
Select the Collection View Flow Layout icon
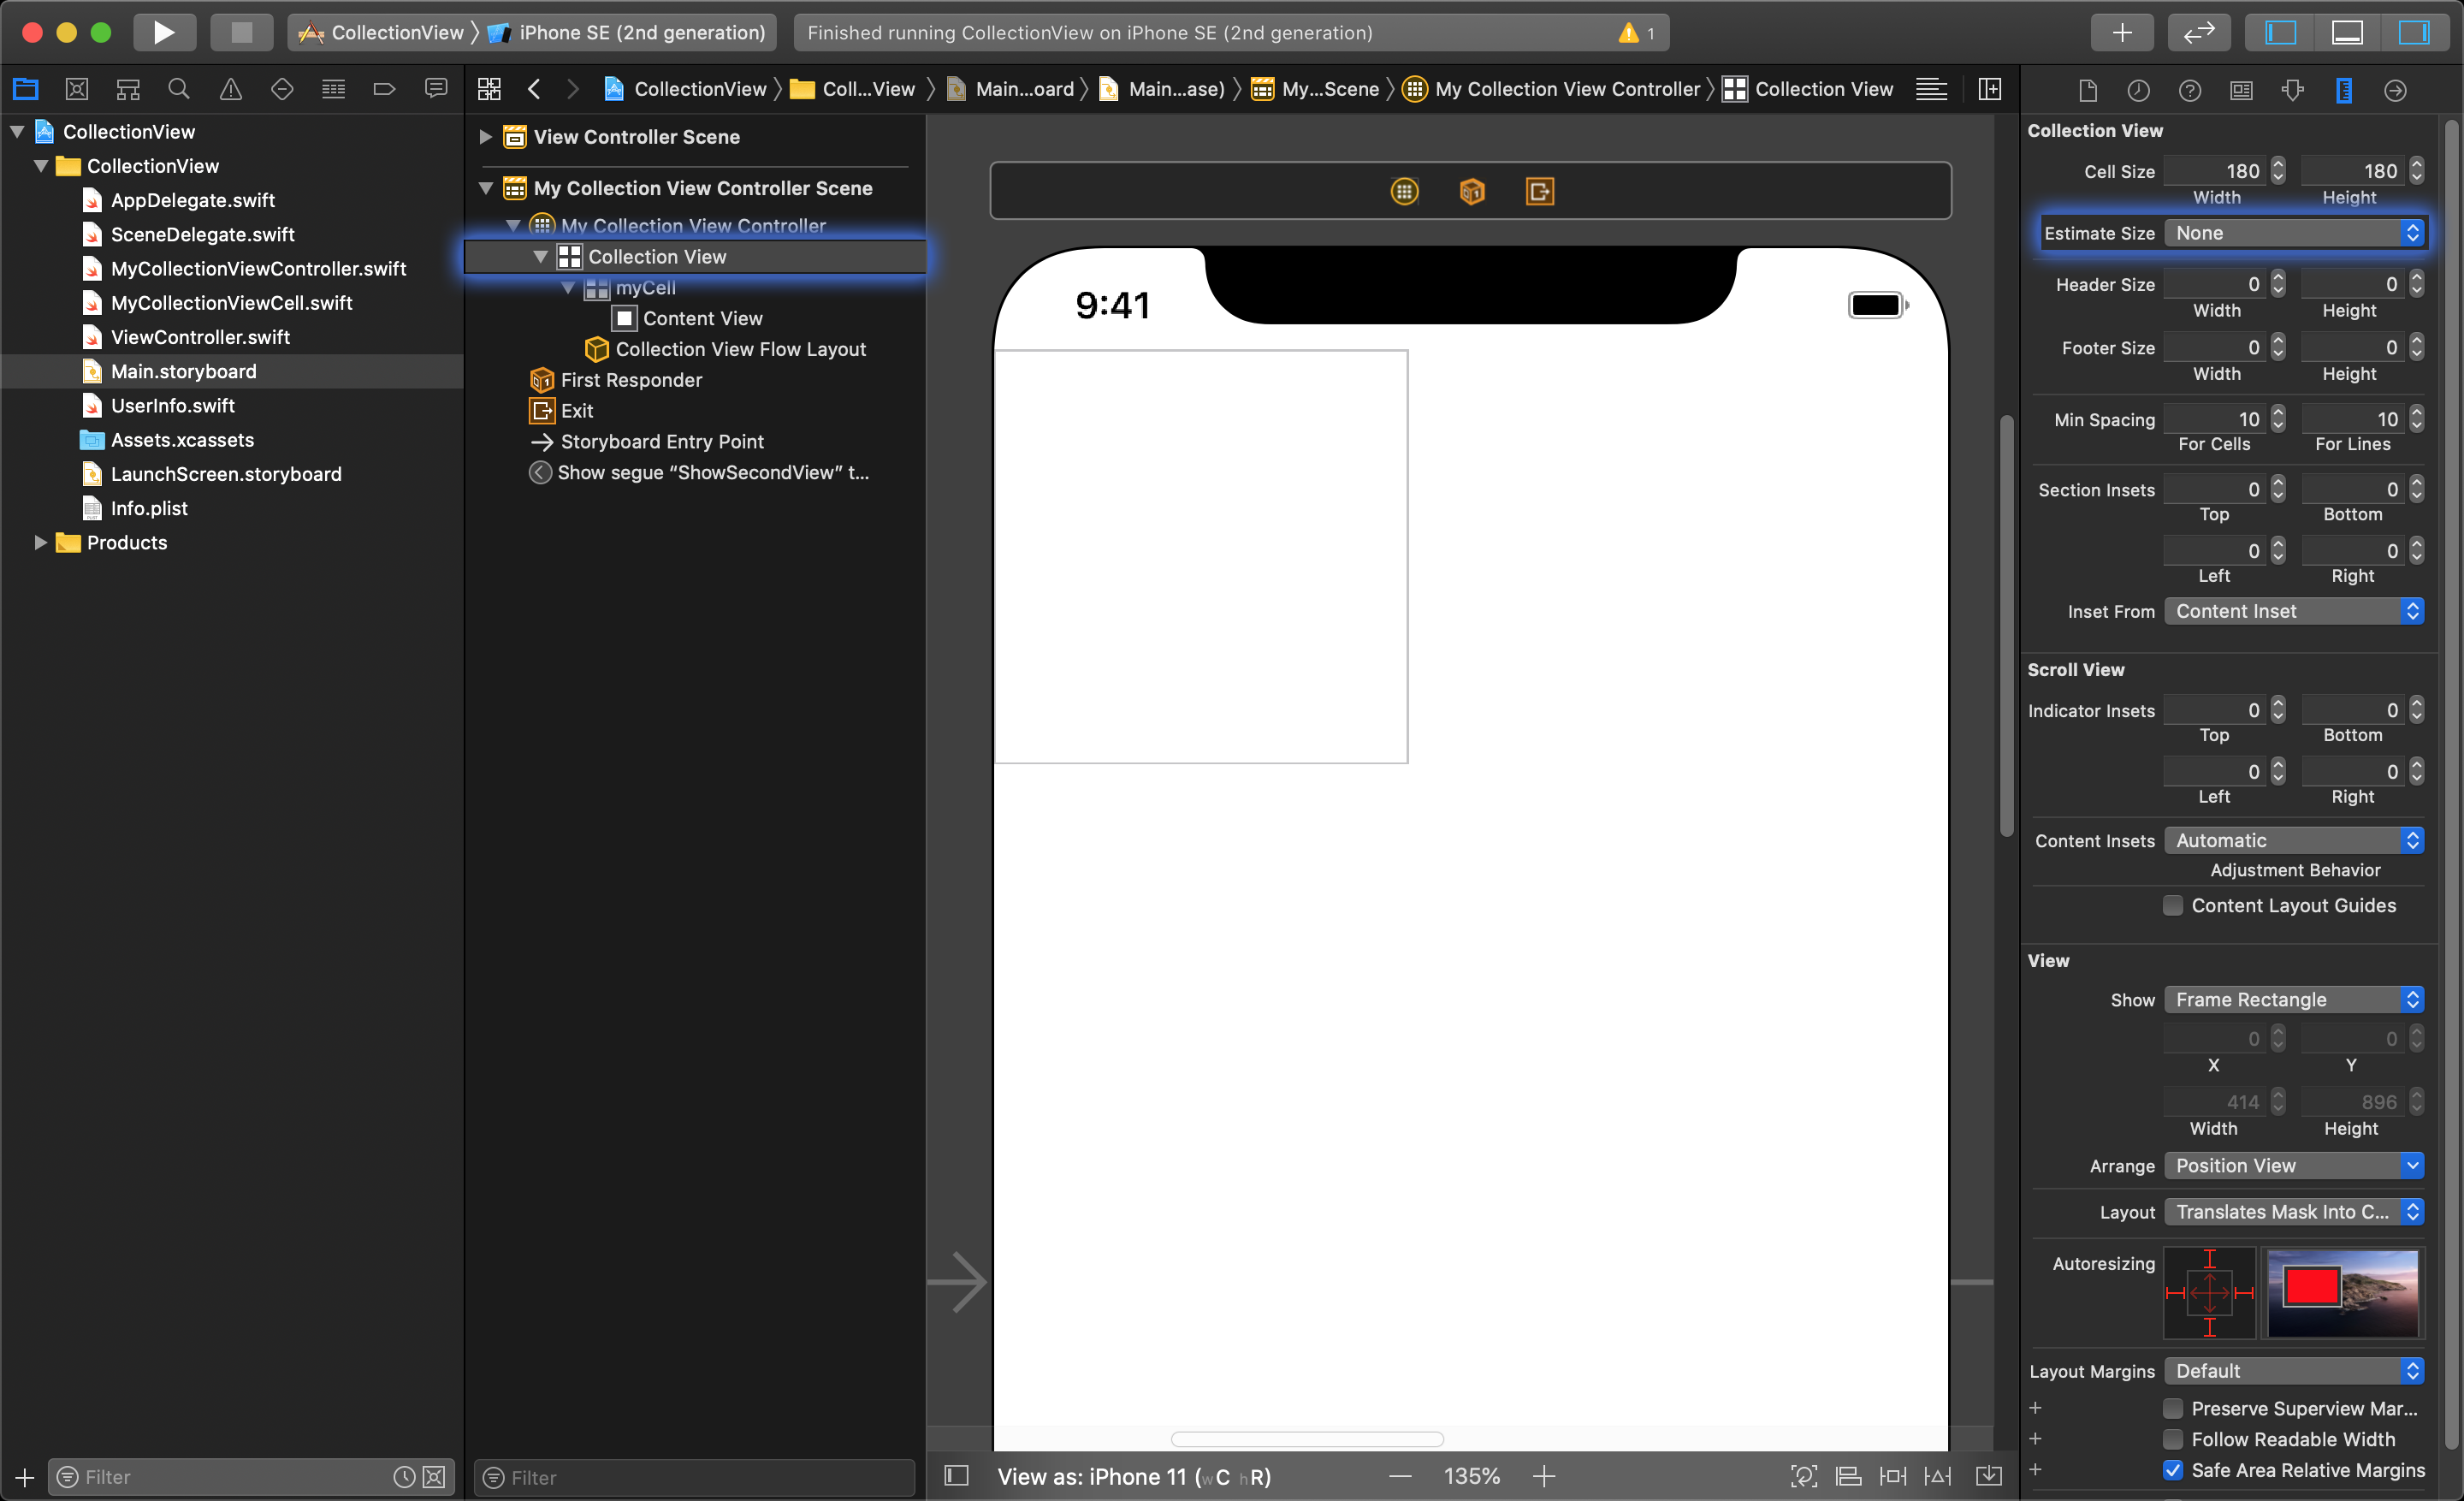pyautogui.click(x=598, y=348)
